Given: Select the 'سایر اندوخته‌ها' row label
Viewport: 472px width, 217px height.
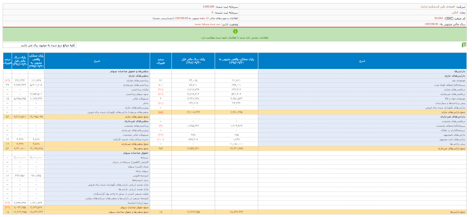Looking at the screenshot, I should coord(140,180).
